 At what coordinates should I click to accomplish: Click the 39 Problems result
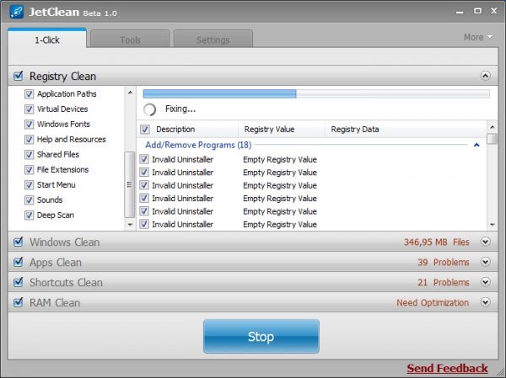pos(444,263)
